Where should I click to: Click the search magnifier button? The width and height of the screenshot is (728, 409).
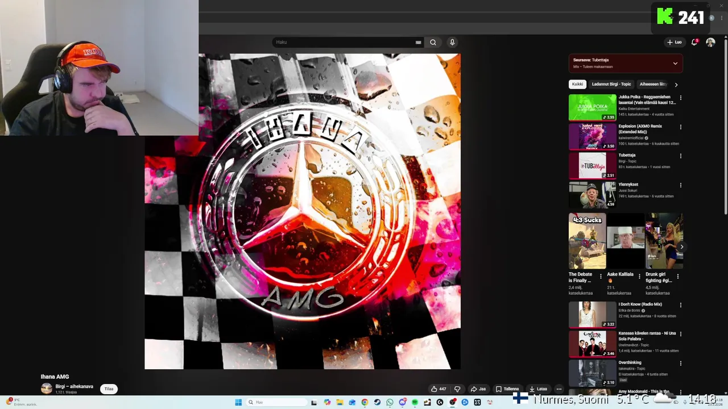(x=433, y=42)
